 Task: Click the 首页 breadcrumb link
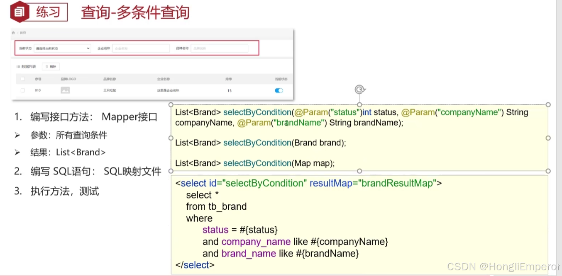coord(22,32)
